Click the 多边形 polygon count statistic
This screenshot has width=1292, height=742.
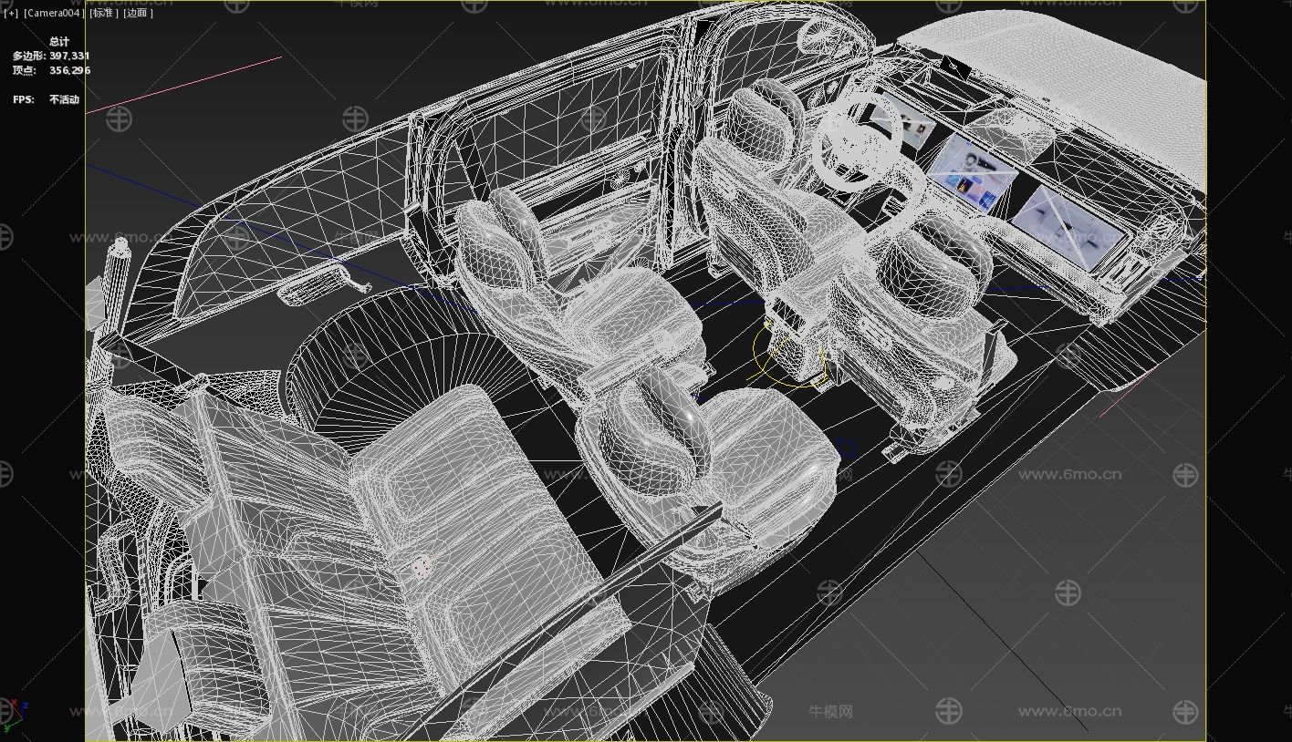coord(51,57)
